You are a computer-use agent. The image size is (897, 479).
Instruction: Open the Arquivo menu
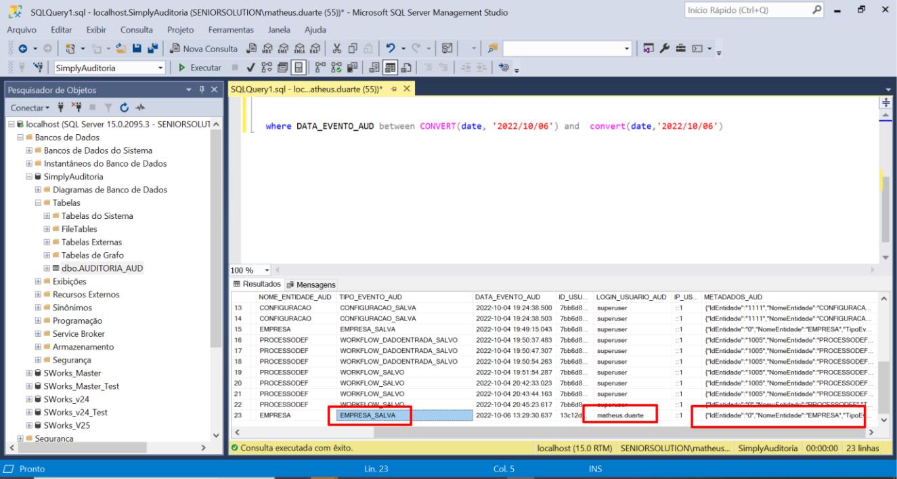pos(20,30)
